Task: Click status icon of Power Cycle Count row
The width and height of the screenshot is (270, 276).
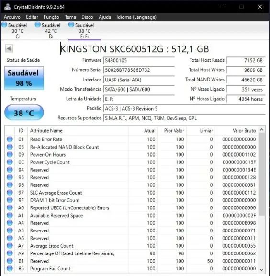Action: point(10,162)
